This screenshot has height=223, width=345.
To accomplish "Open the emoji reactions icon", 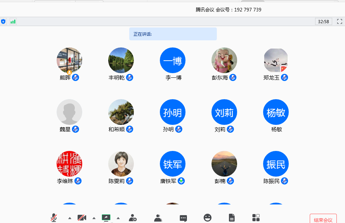I will [x=208, y=218].
